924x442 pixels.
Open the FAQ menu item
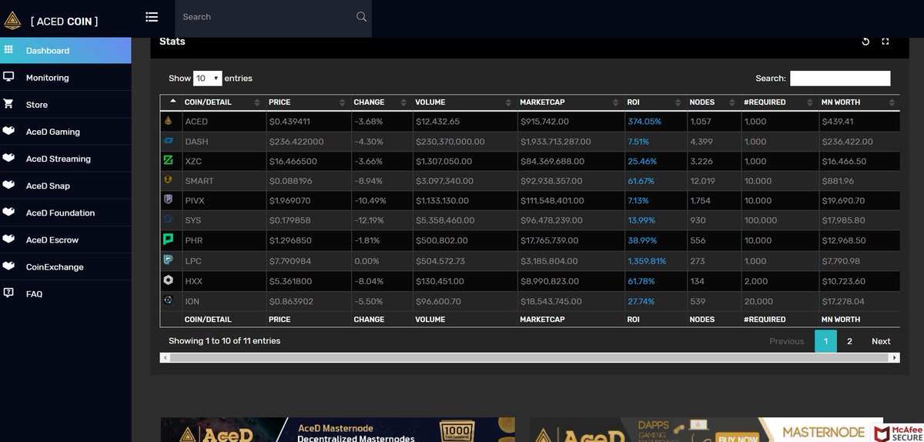coord(65,293)
